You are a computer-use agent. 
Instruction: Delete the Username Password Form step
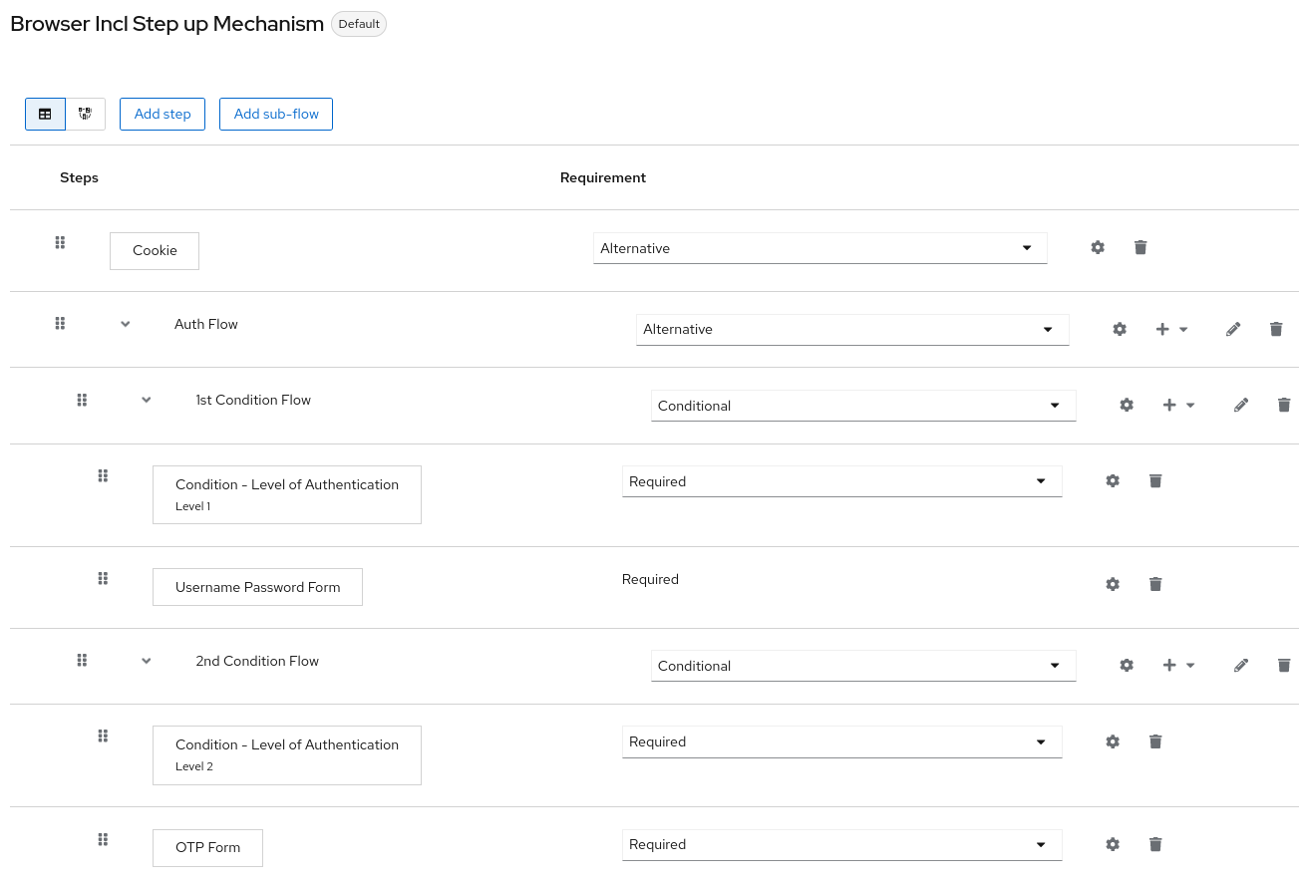coord(1155,584)
